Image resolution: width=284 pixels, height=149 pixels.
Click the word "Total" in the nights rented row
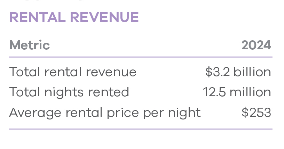(25, 92)
